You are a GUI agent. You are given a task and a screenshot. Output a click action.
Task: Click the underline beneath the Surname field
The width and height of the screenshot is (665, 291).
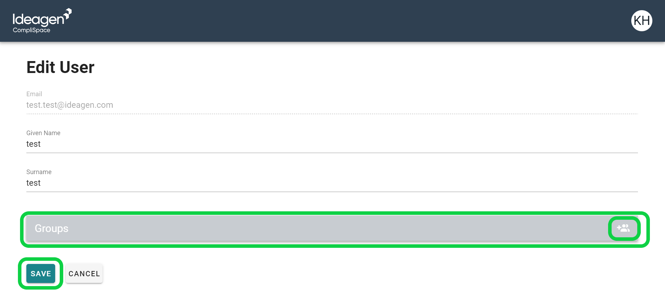[x=332, y=192]
